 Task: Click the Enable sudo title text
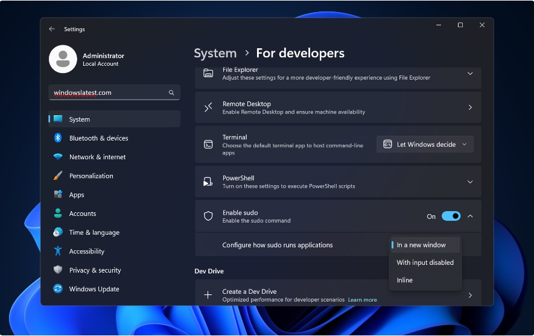(240, 212)
